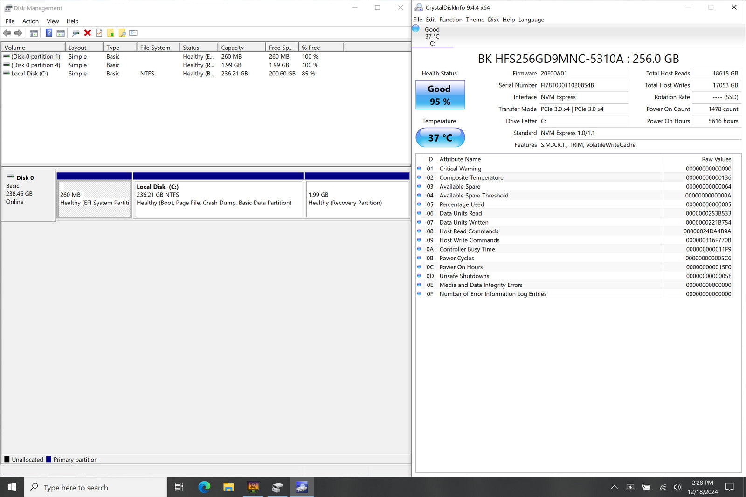Open the network tray icon
Image resolution: width=746 pixels, height=497 pixels.
pyautogui.click(x=662, y=487)
